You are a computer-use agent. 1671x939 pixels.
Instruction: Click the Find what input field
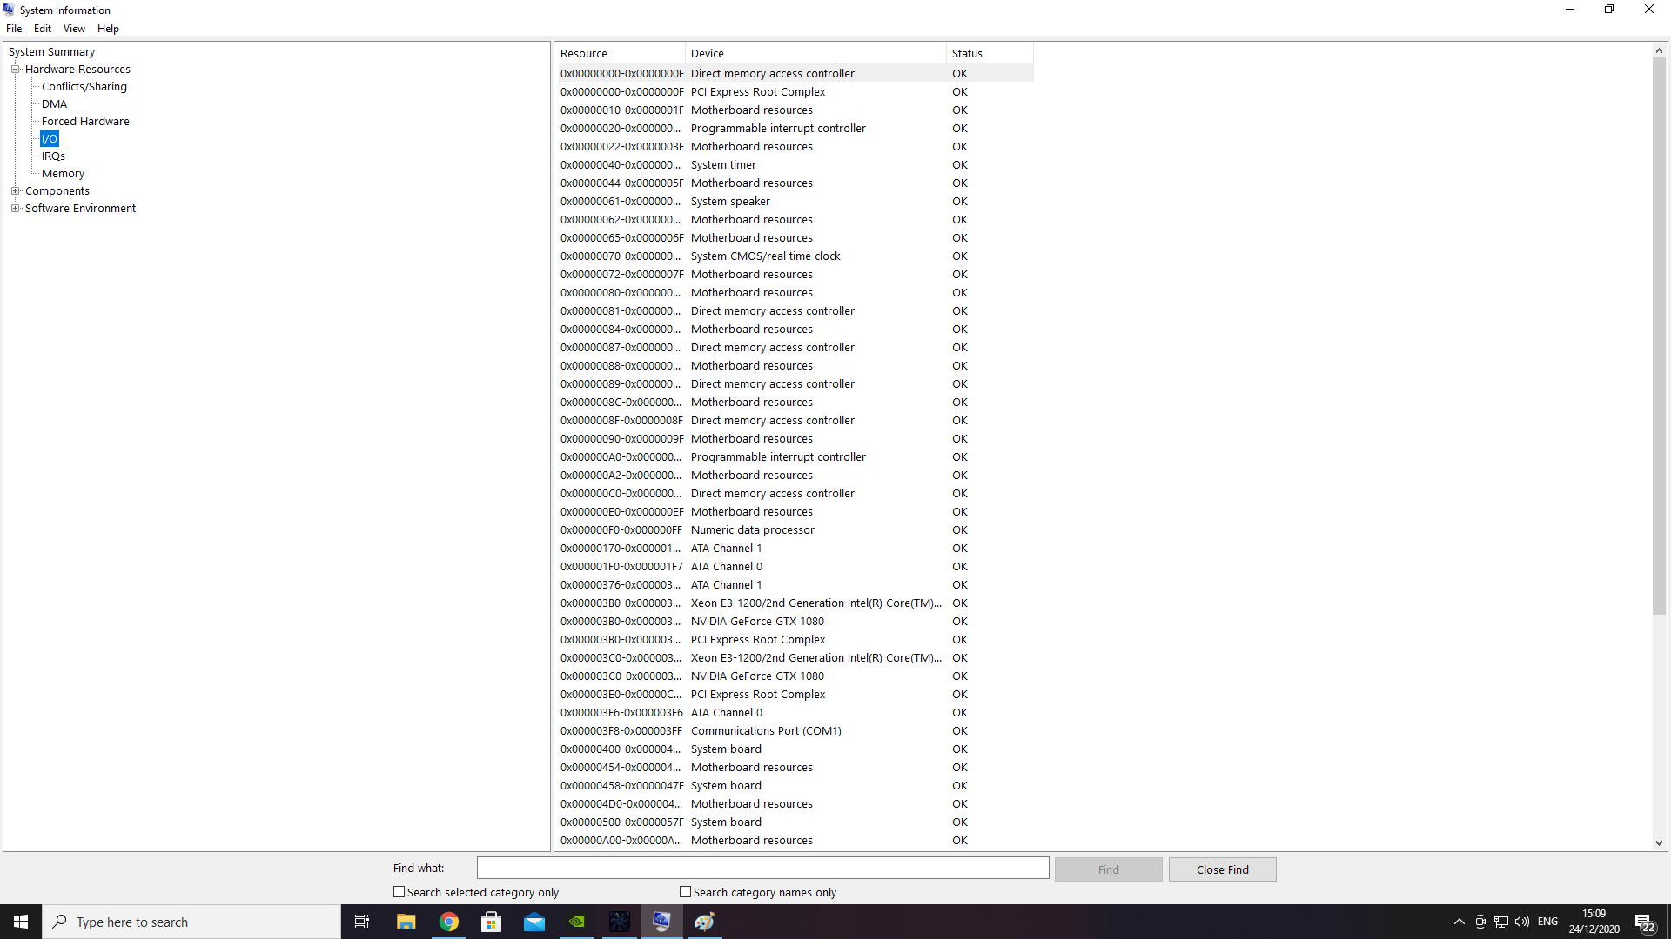tap(762, 868)
